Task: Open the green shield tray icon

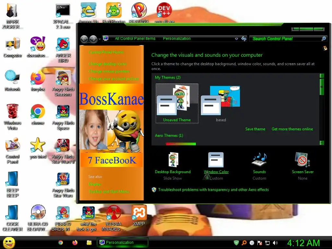Action: (236, 243)
